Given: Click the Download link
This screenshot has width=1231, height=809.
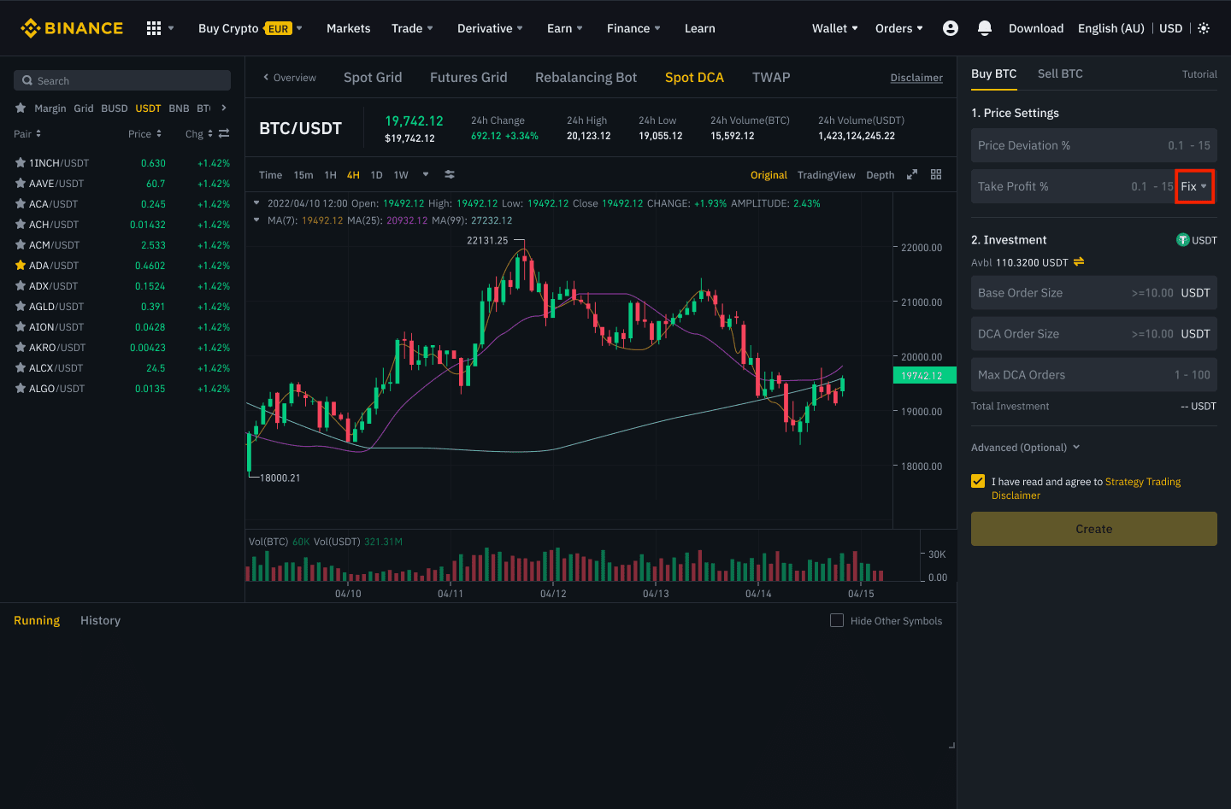Looking at the screenshot, I should point(1036,28).
